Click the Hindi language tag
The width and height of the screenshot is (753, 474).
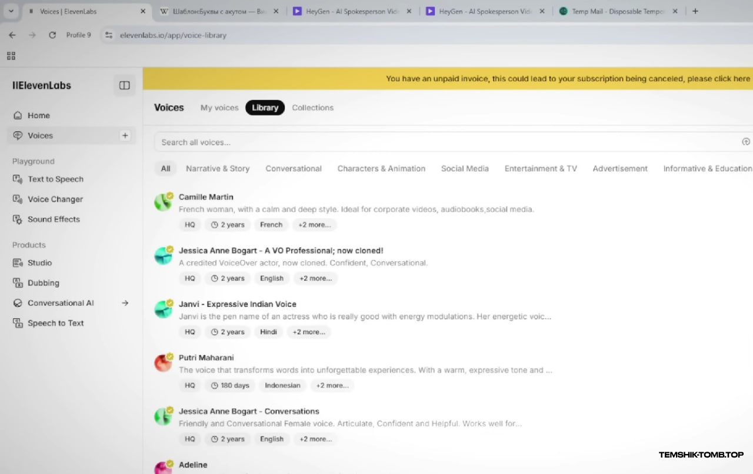[x=268, y=332]
